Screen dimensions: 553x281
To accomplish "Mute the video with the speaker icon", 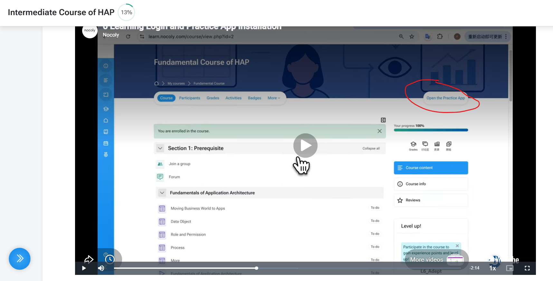I will [x=101, y=268].
